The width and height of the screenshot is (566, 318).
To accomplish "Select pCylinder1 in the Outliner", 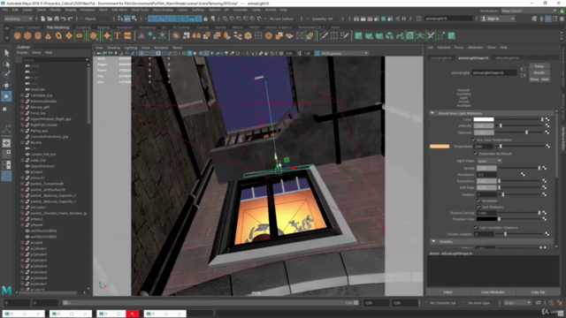I will tap(39, 248).
